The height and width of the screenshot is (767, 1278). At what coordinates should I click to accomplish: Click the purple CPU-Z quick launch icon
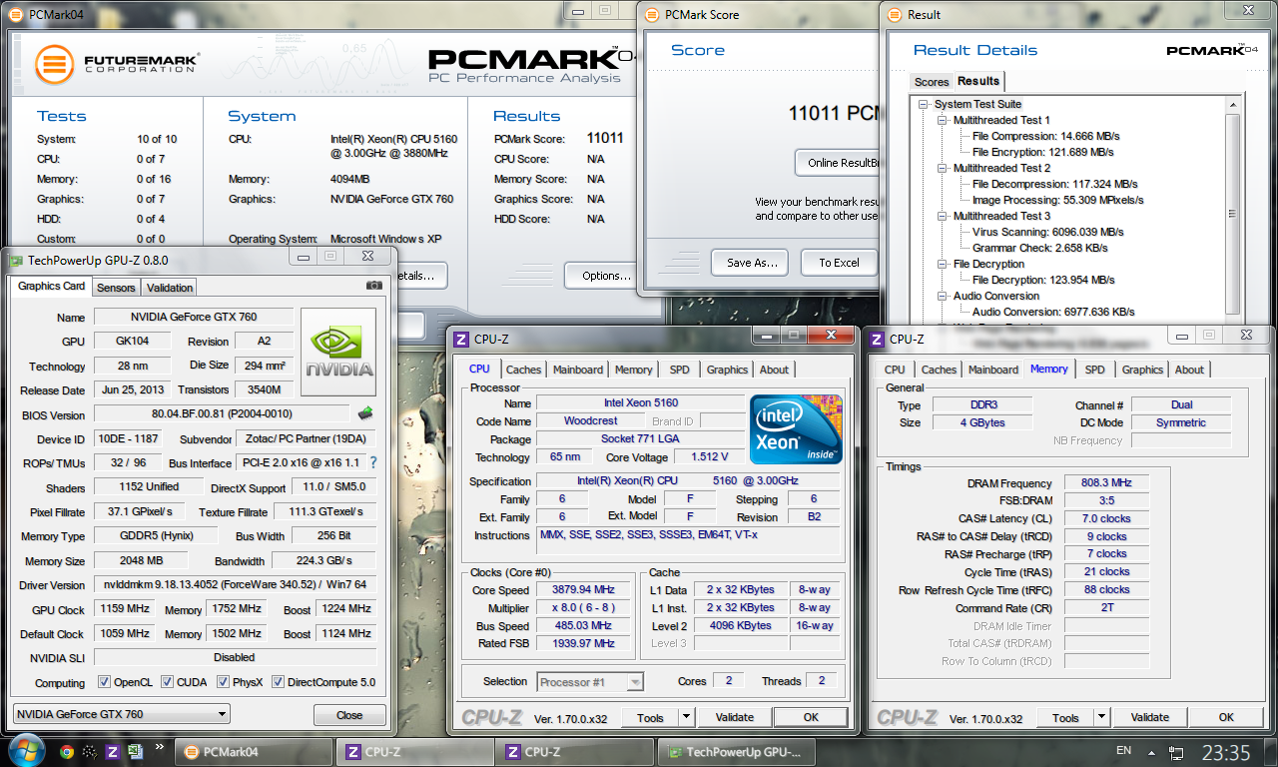(113, 752)
